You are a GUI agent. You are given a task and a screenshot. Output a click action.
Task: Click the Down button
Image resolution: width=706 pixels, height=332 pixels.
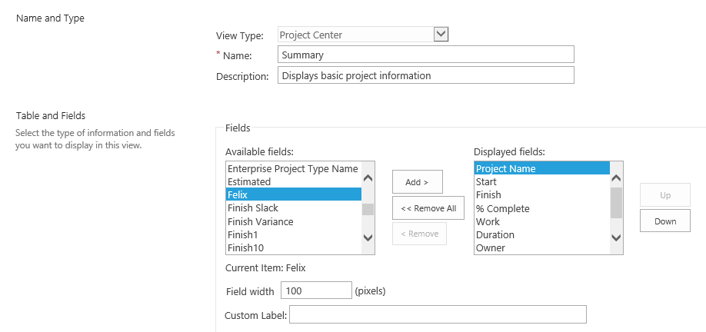click(x=664, y=221)
